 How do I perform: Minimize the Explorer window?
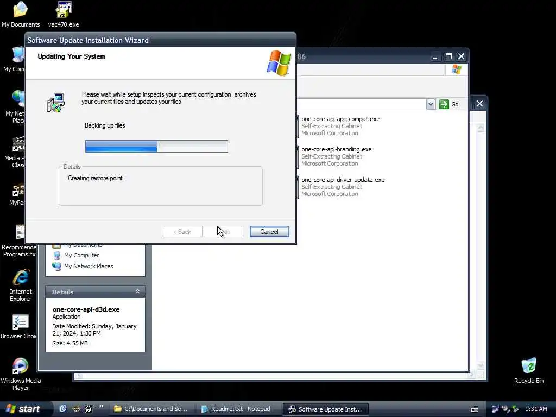pos(435,56)
